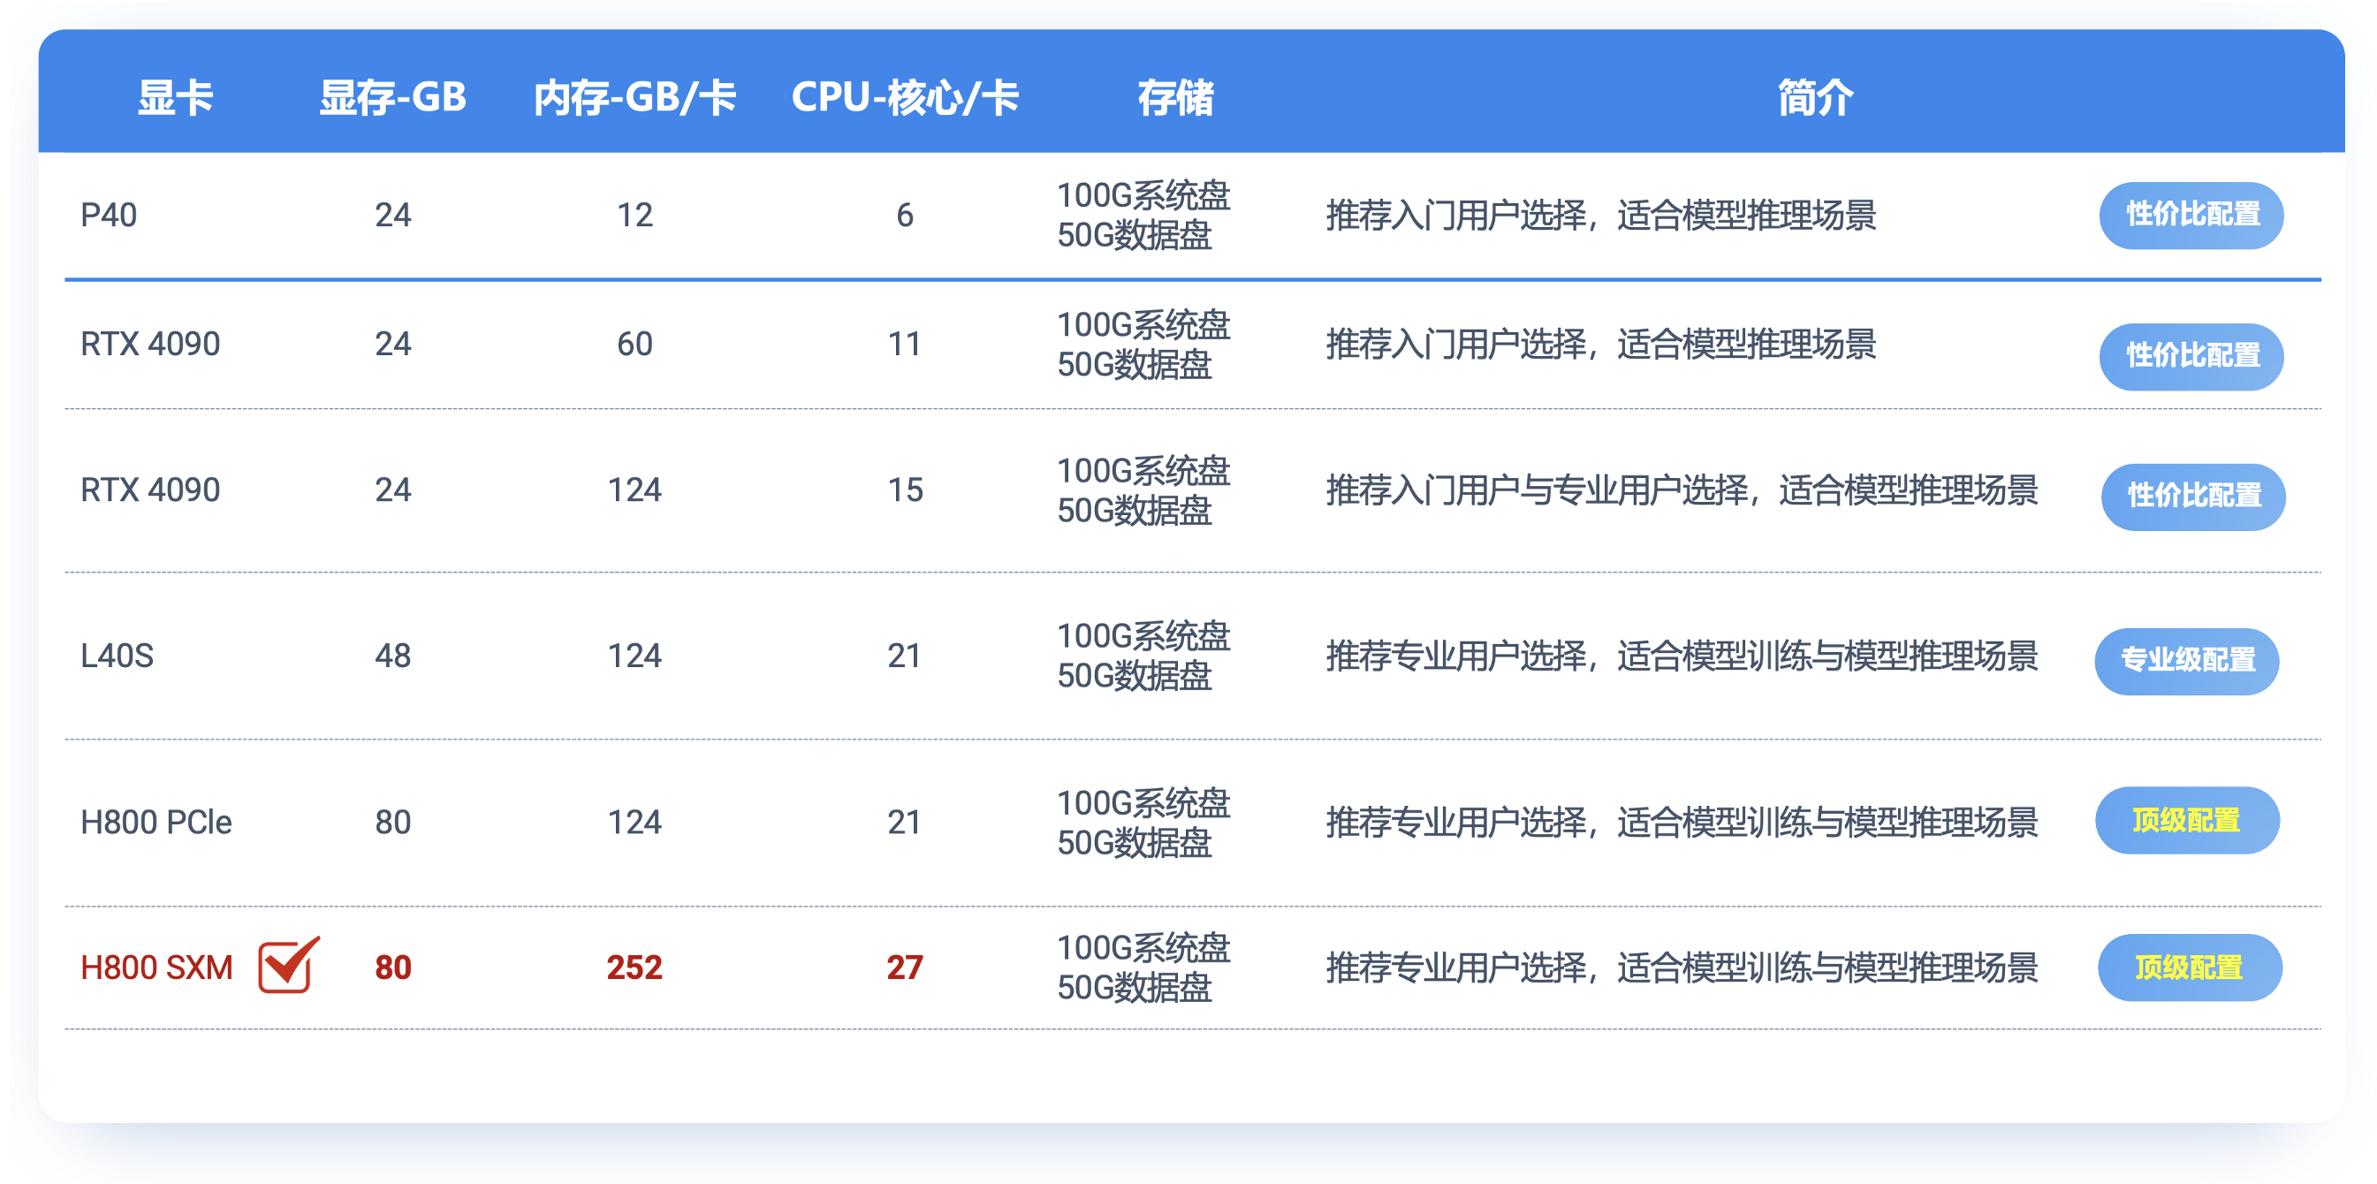Click the P40 description 推荐入门用户选择
This screenshot has width=2377, height=1184.
[1601, 215]
